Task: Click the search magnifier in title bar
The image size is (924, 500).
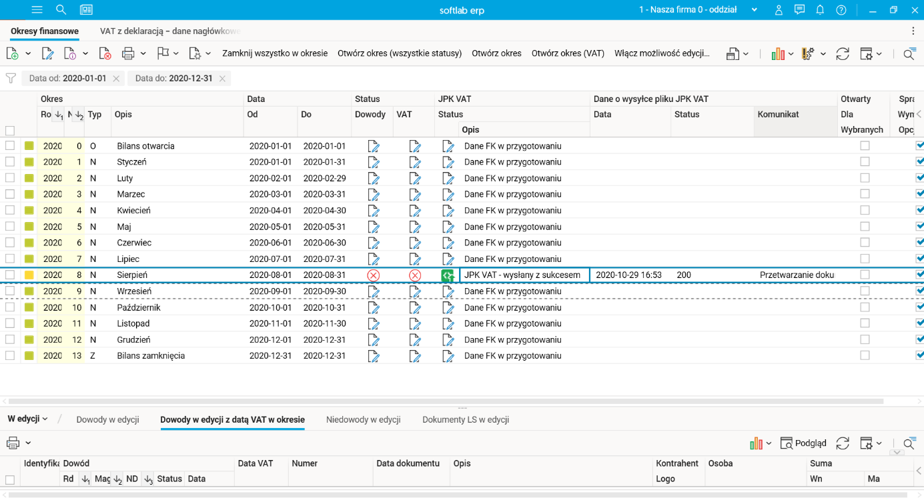Action: tap(61, 10)
